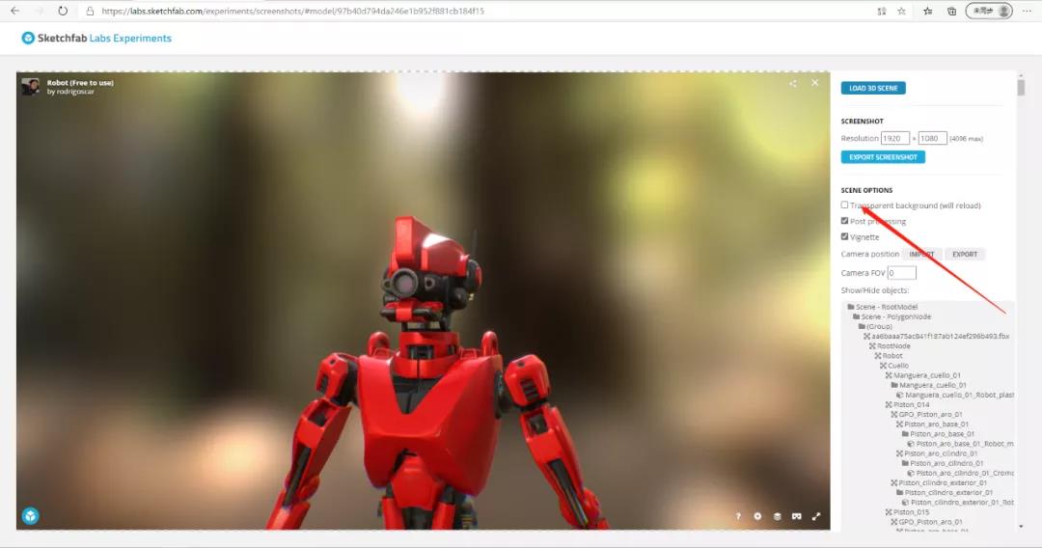Viewport: 1042px width, 548px height.
Task: Toggle the Piston_aro_base_01_Robot_m geometry item
Action: pyautogui.click(x=964, y=444)
